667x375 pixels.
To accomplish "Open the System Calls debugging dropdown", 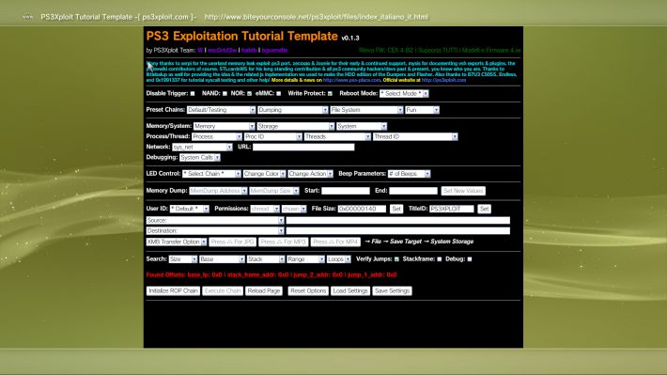I will pyautogui.click(x=200, y=158).
